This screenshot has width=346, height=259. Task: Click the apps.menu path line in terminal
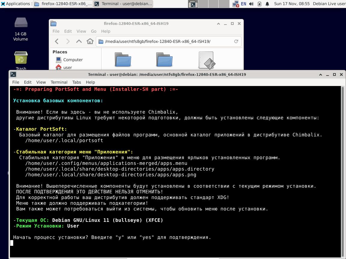pyautogui.click(x=106, y=163)
